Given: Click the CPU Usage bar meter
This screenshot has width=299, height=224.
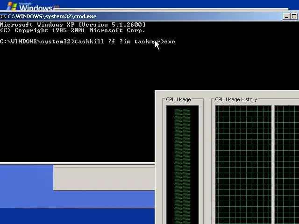Looking at the screenshot, I should pyautogui.click(x=183, y=165).
